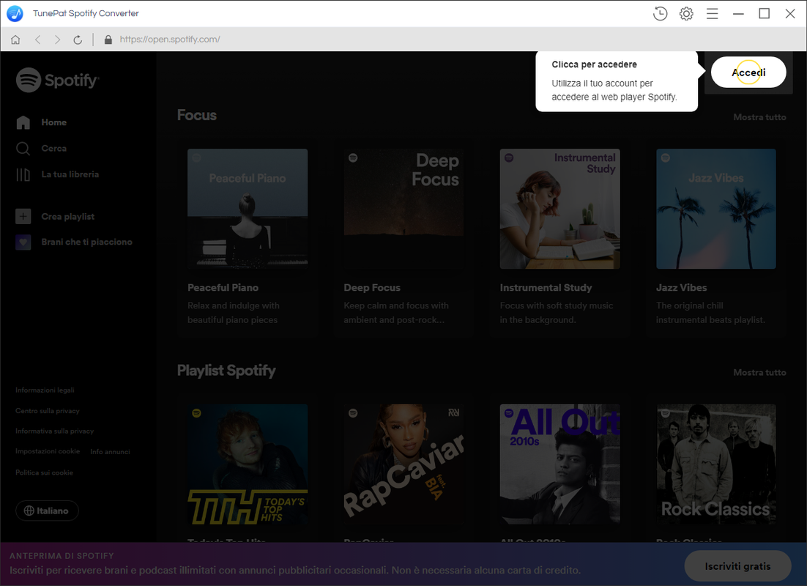Image resolution: width=807 pixels, height=586 pixels.
Task: Click the ANTEPRIMA DI SPOTIFY banner label
Action: click(62, 556)
